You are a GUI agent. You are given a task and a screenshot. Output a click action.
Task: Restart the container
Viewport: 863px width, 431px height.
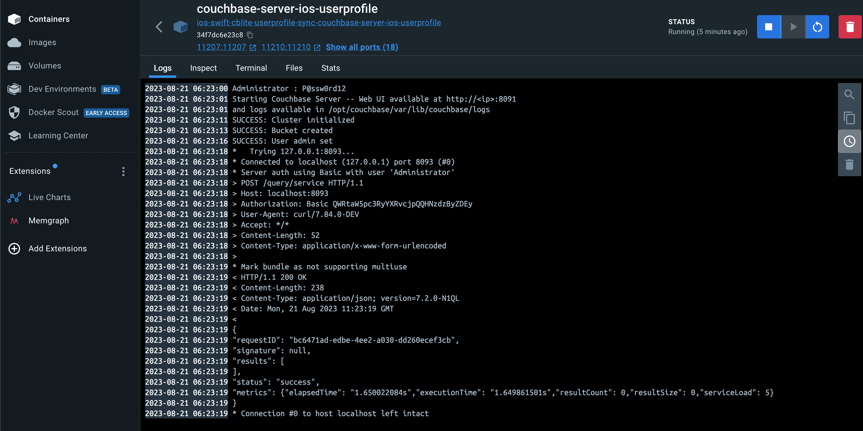tap(818, 27)
